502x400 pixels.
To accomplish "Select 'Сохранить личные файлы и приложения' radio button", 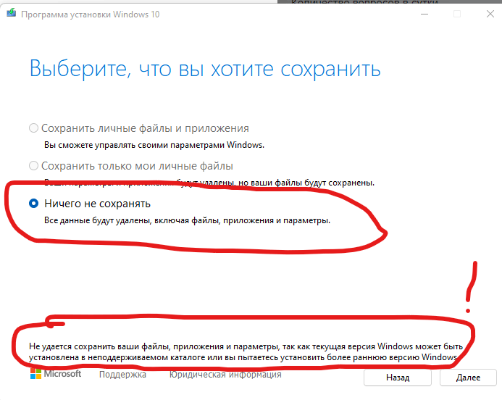I will coord(33,128).
